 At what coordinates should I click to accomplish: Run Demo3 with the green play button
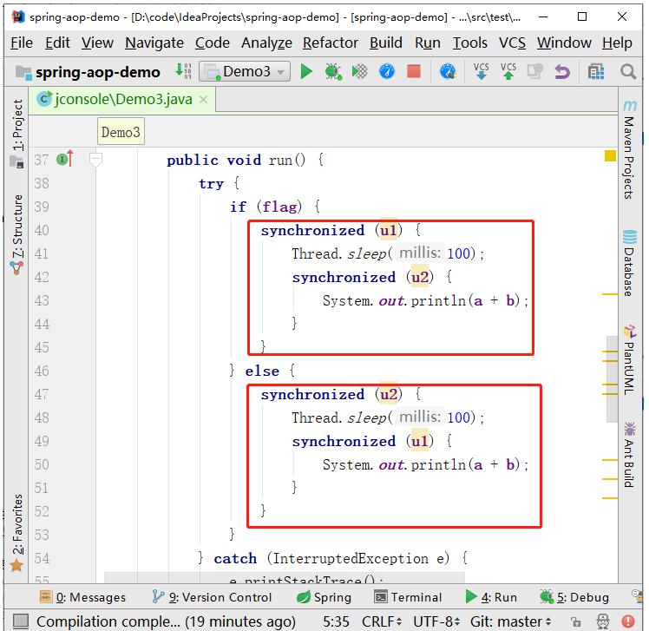coord(306,72)
